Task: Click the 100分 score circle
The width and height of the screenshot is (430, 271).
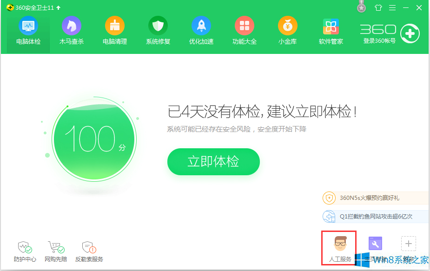Action: [94, 139]
